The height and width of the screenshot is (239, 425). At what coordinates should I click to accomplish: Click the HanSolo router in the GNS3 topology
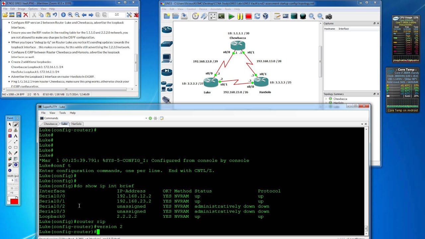(x=261, y=82)
